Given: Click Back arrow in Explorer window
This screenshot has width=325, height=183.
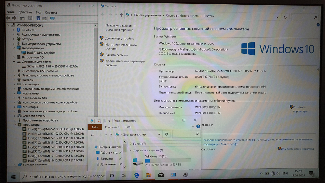Looking at the screenshot, I should click(x=92, y=135).
